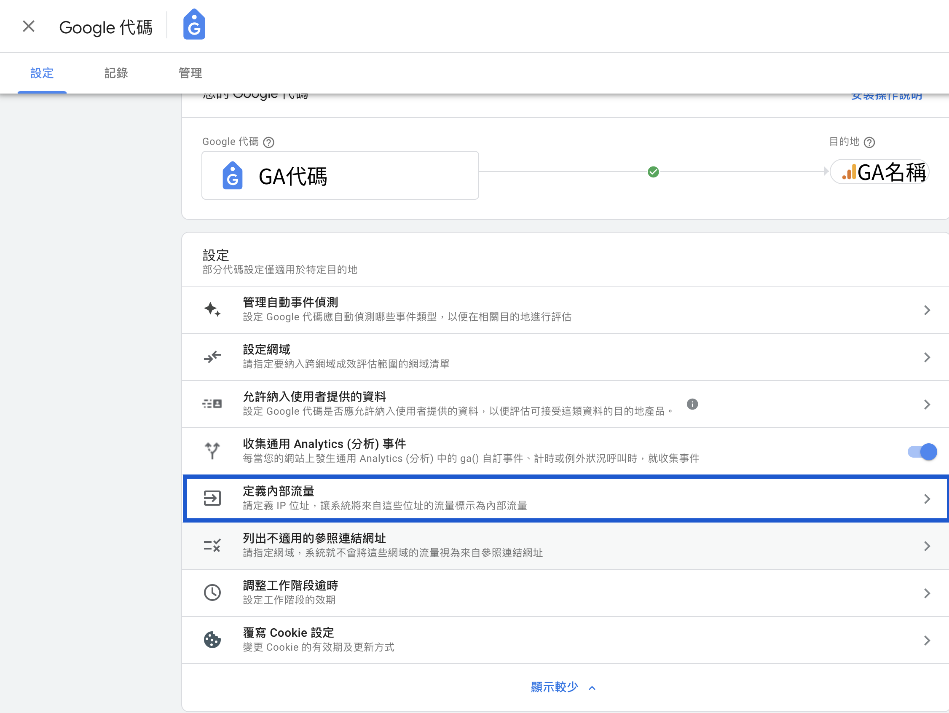Click help icon next to 目的地 label
949x713 pixels.
tap(869, 142)
